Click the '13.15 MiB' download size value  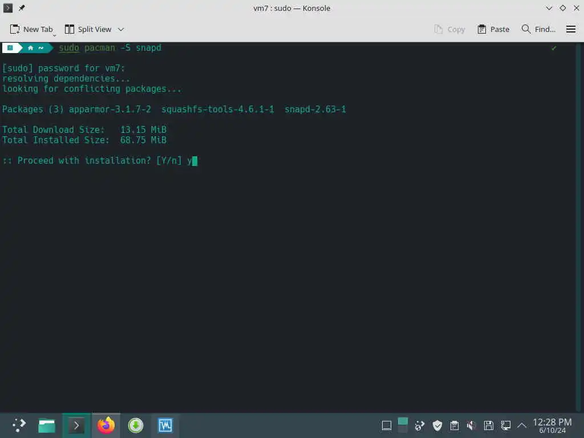click(143, 130)
